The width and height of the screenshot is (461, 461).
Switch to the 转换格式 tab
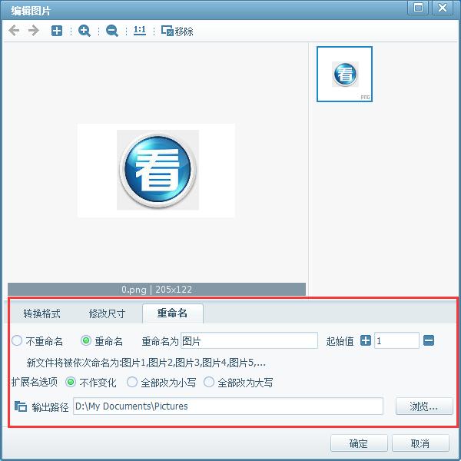pos(41,313)
